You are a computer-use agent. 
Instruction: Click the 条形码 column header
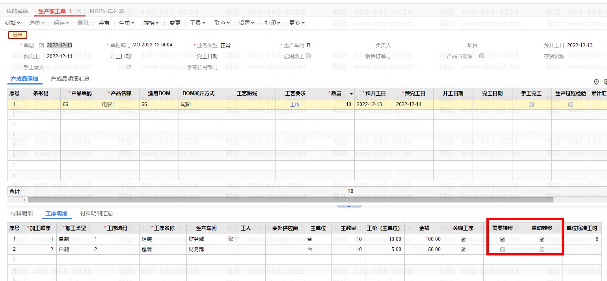tap(41, 94)
